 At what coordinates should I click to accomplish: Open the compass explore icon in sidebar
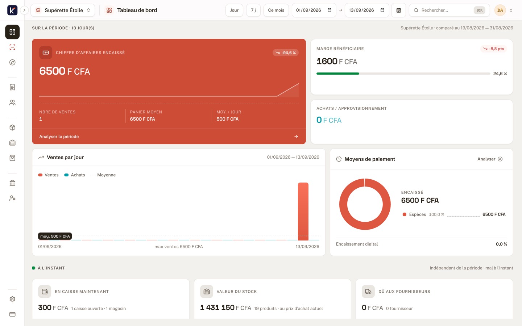[x=12, y=62]
